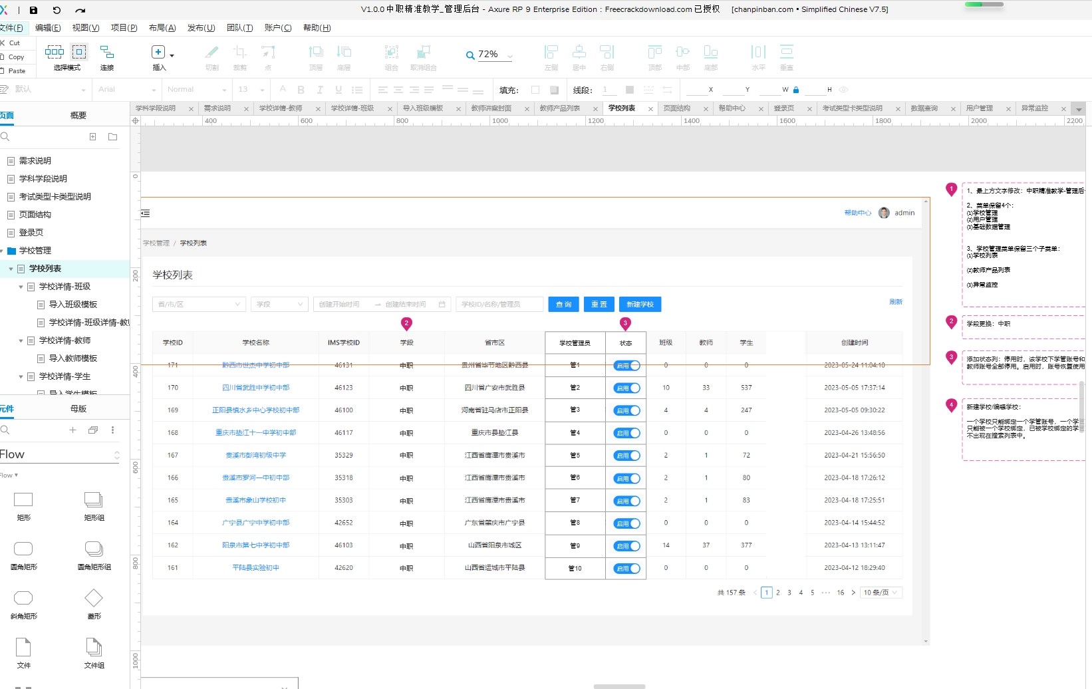Open the 视图(V) menu

tap(86, 28)
